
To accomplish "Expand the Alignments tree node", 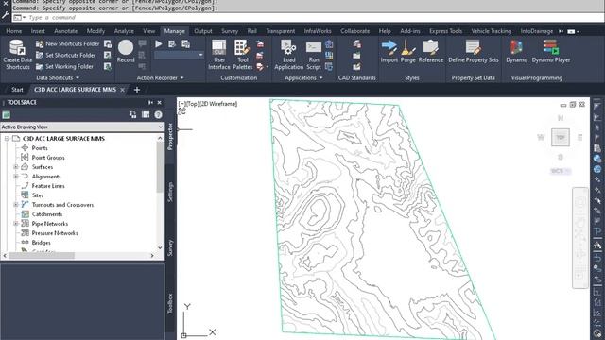I will coord(16,177).
